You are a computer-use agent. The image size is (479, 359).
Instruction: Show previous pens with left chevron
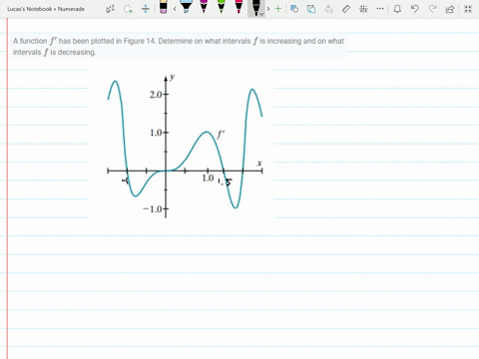pyautogui.click(x=175, y=9)
